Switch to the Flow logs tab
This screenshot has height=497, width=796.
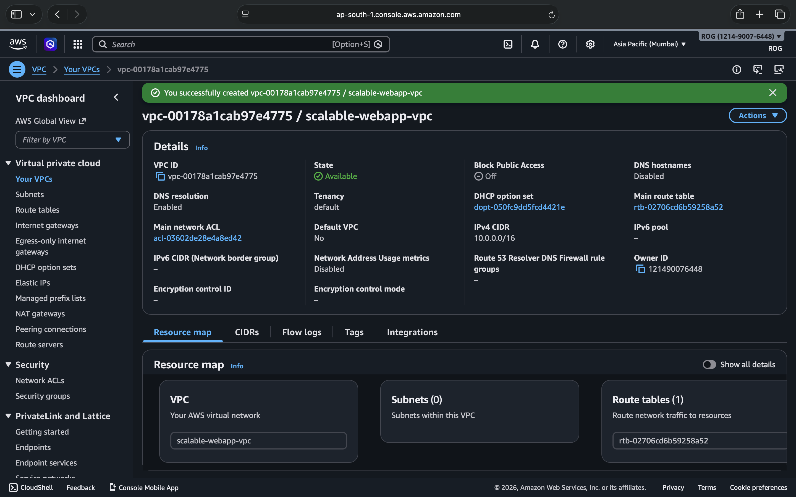(302, 332)
